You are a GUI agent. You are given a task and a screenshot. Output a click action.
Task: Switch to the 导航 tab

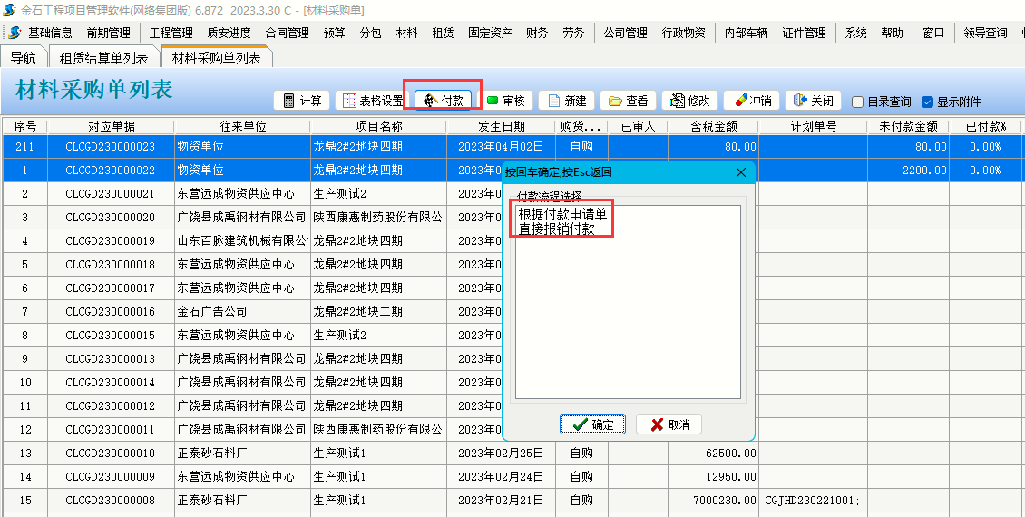pos(24,58)
